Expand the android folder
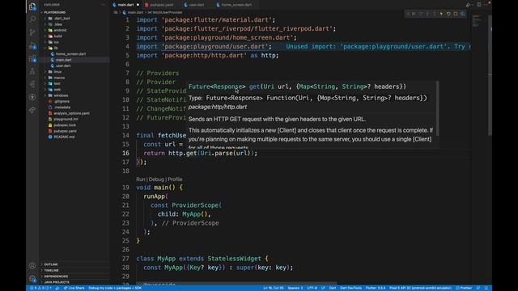This screenshot has width=518, height=291. pyautogui.click(x=60, y=30)
